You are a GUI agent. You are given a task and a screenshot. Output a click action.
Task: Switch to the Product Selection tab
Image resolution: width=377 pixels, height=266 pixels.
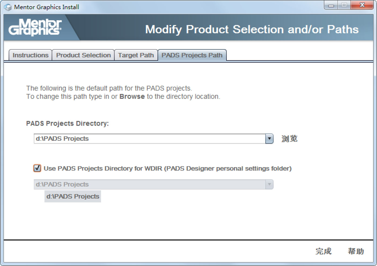coord(83,55)
